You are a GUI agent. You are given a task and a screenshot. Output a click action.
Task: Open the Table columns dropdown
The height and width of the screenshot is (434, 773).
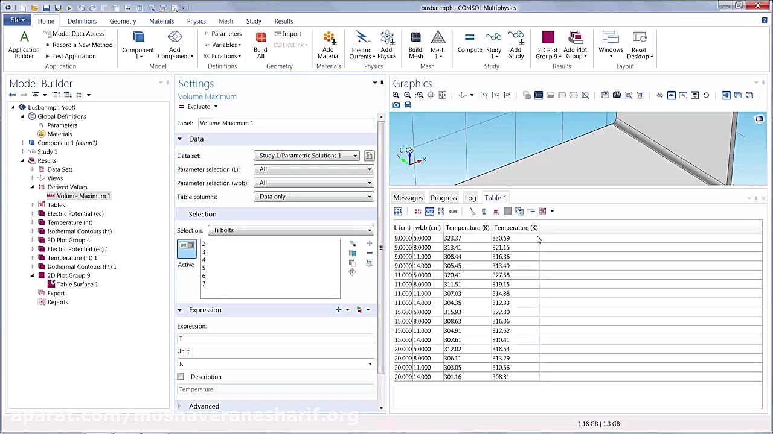(314, 197)
